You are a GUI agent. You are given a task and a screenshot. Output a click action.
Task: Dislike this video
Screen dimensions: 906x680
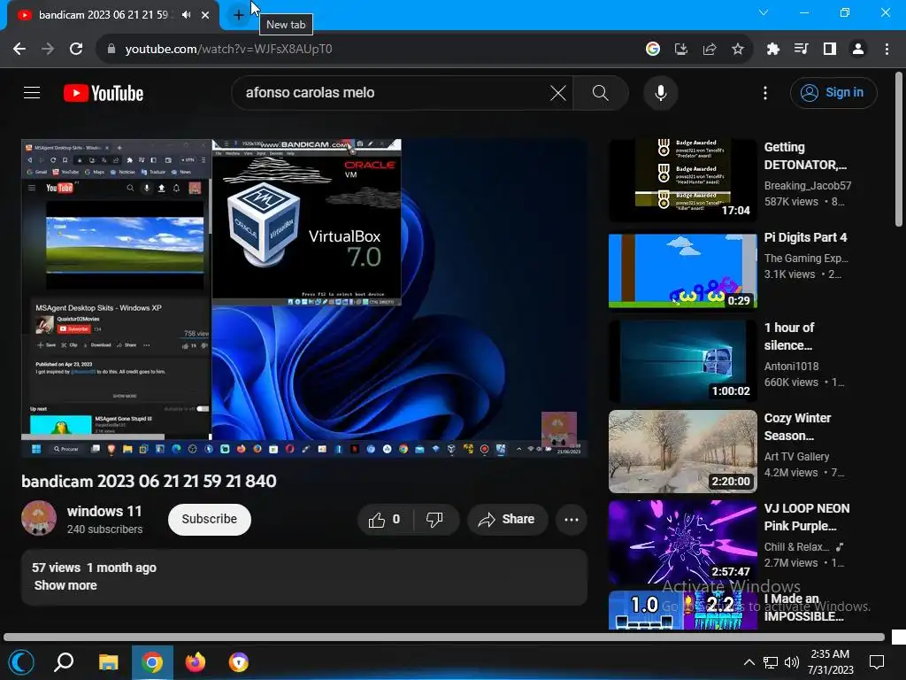point(434,520)
